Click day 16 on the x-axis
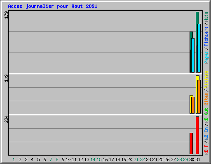Viewport: 211px width, 164px height. point(105,159)
